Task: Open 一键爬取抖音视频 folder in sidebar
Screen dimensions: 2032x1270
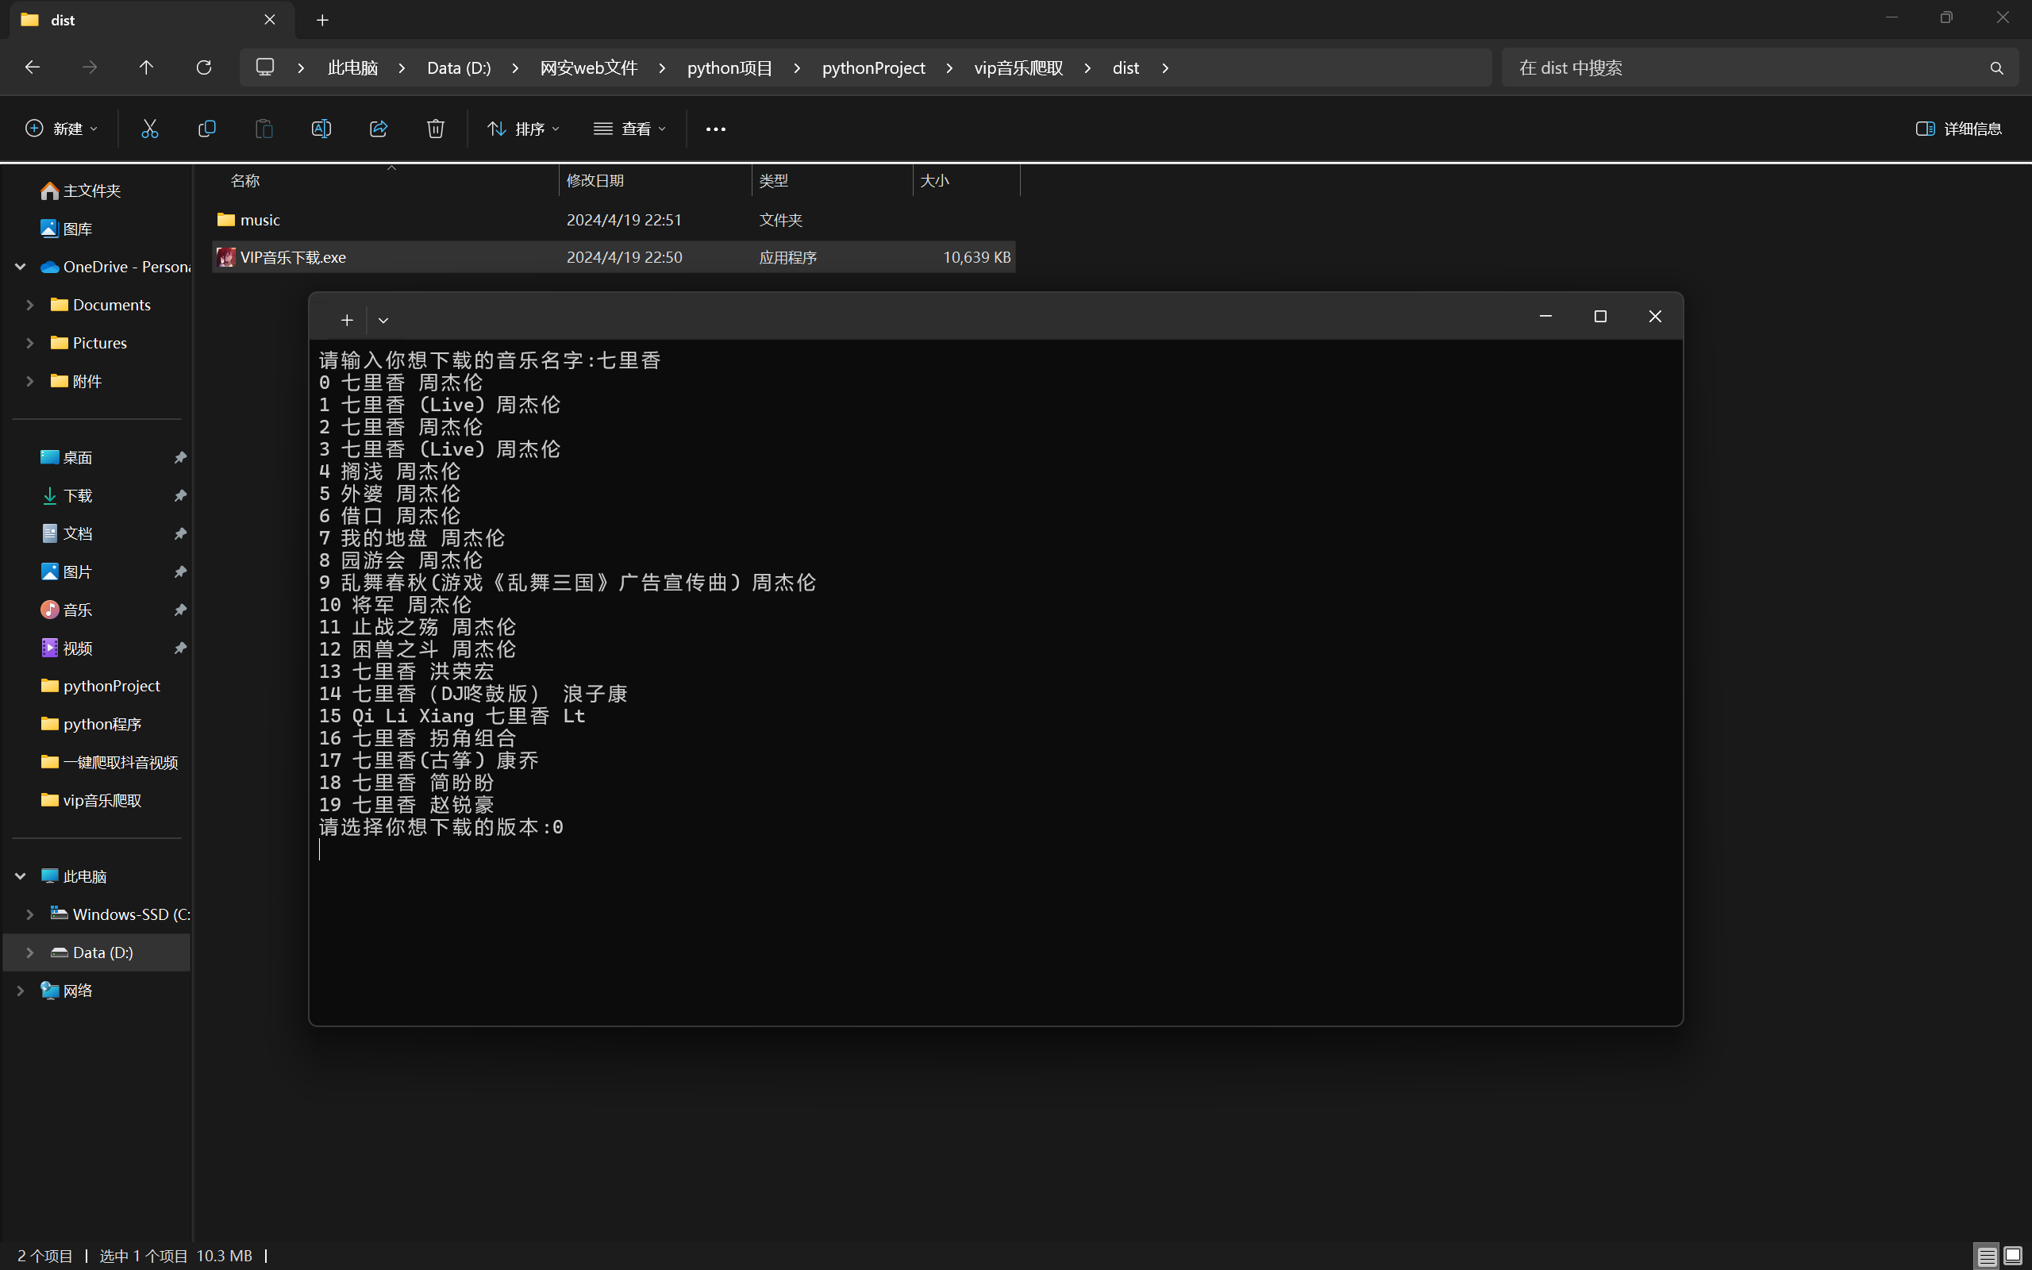Action: click(x=110, y=763)
